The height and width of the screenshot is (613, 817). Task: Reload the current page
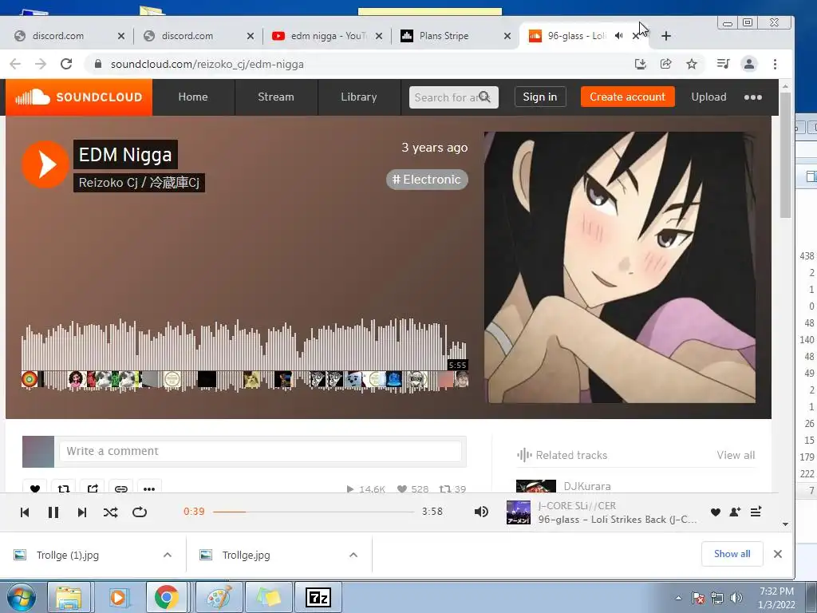tap(66, 64)
